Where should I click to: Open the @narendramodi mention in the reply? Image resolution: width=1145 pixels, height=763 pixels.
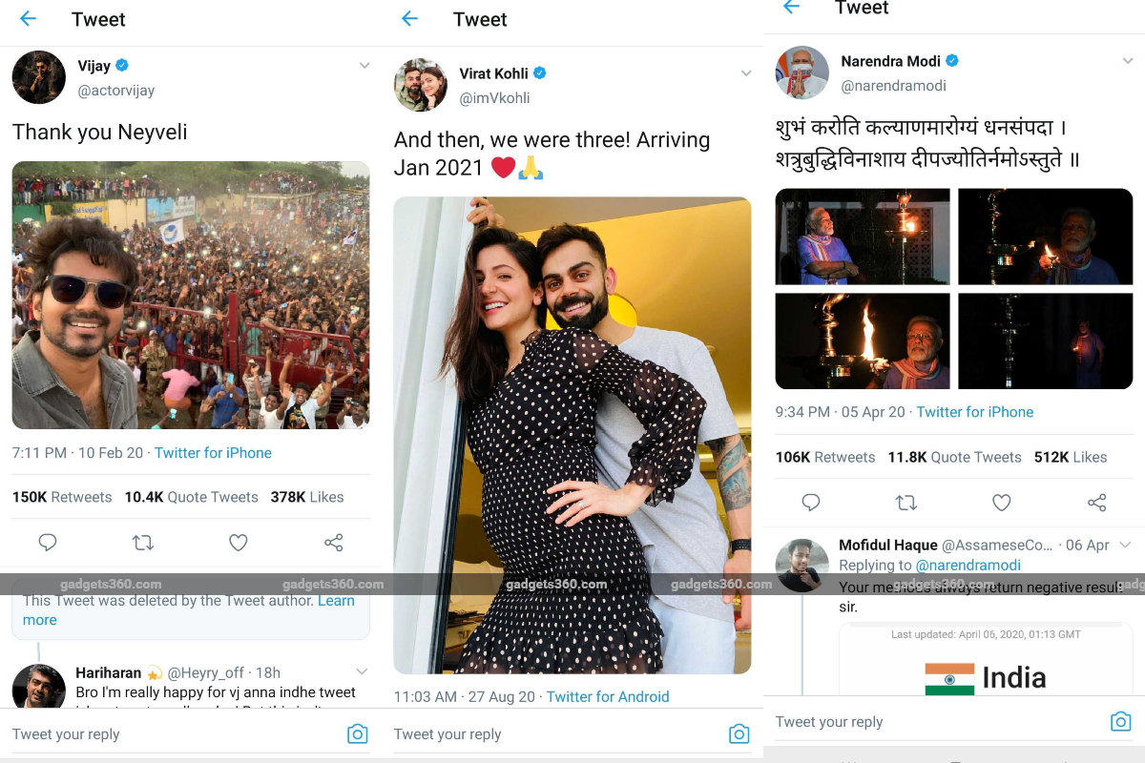pos(968,565)
